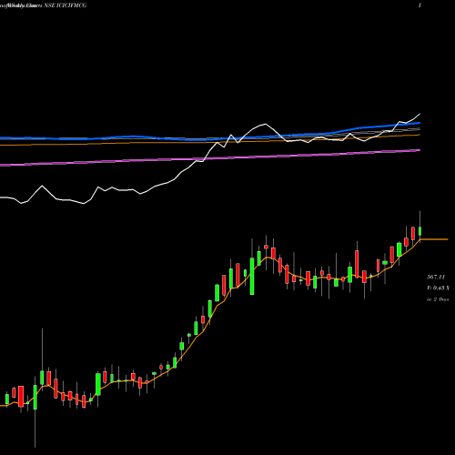
Task: Click the price label 567.11
Action: click(x=436, y=277)
